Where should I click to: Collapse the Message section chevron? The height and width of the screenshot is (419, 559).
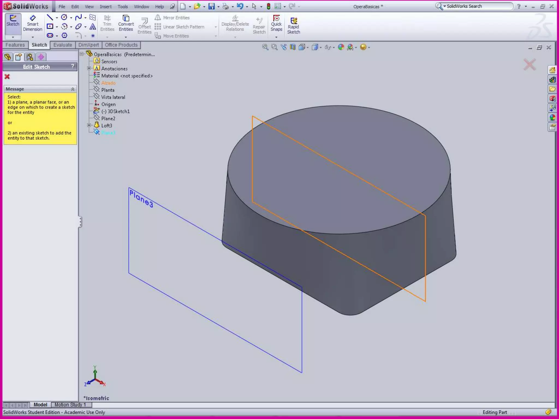pos(73,89)
